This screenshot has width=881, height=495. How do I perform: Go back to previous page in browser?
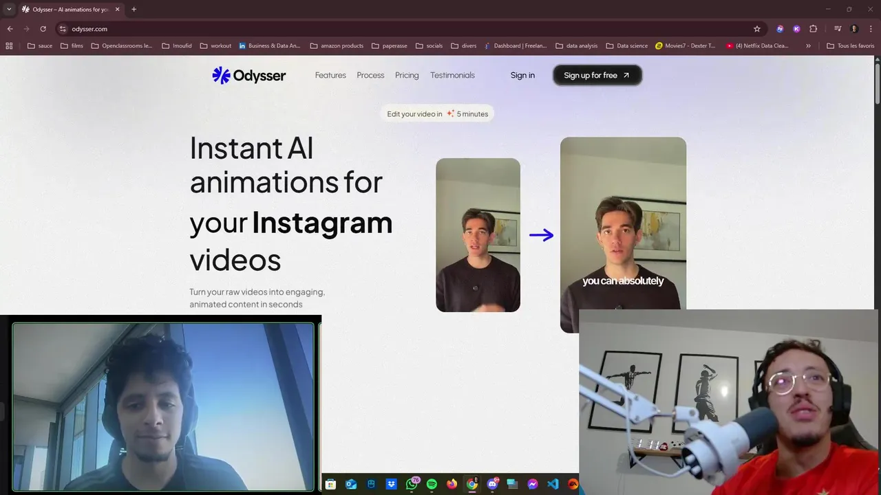pos(10,29)
